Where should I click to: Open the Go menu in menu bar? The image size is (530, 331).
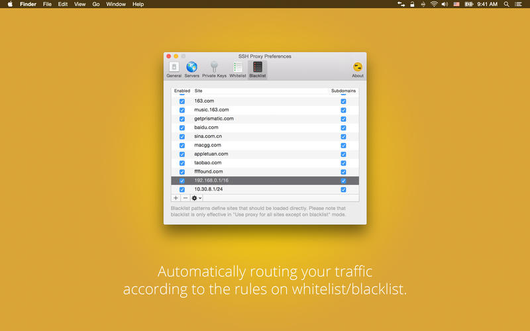click(x=96, y=4)
